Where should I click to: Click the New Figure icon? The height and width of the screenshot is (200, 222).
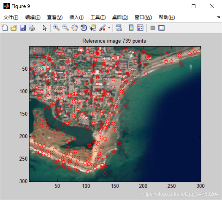[5, 28]
